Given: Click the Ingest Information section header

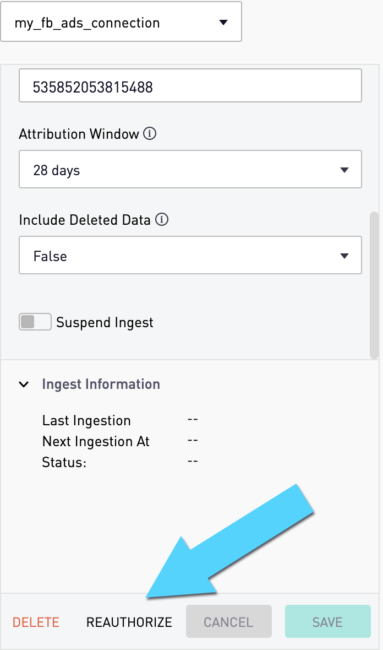Looking at the screenshot, I should [101, 384].
